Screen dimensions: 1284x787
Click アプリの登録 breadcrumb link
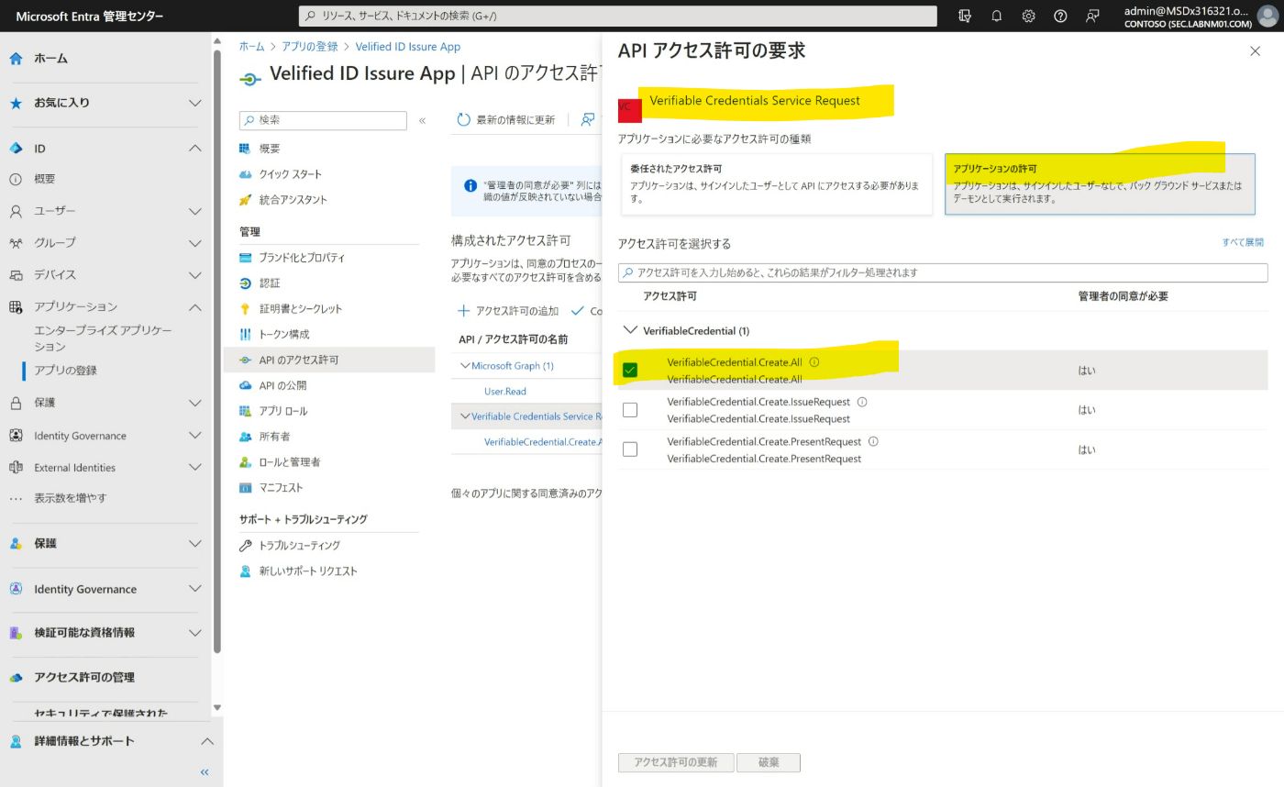coord(309,47)
